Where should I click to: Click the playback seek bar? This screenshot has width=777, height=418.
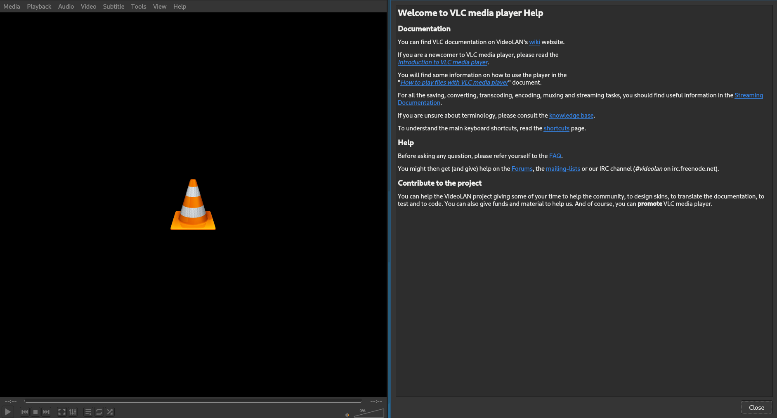(x=193, y=401)
